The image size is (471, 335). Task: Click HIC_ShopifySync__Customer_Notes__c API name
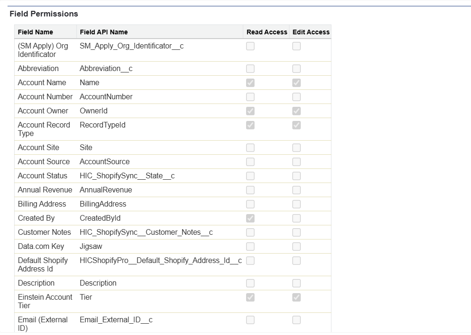146,232
